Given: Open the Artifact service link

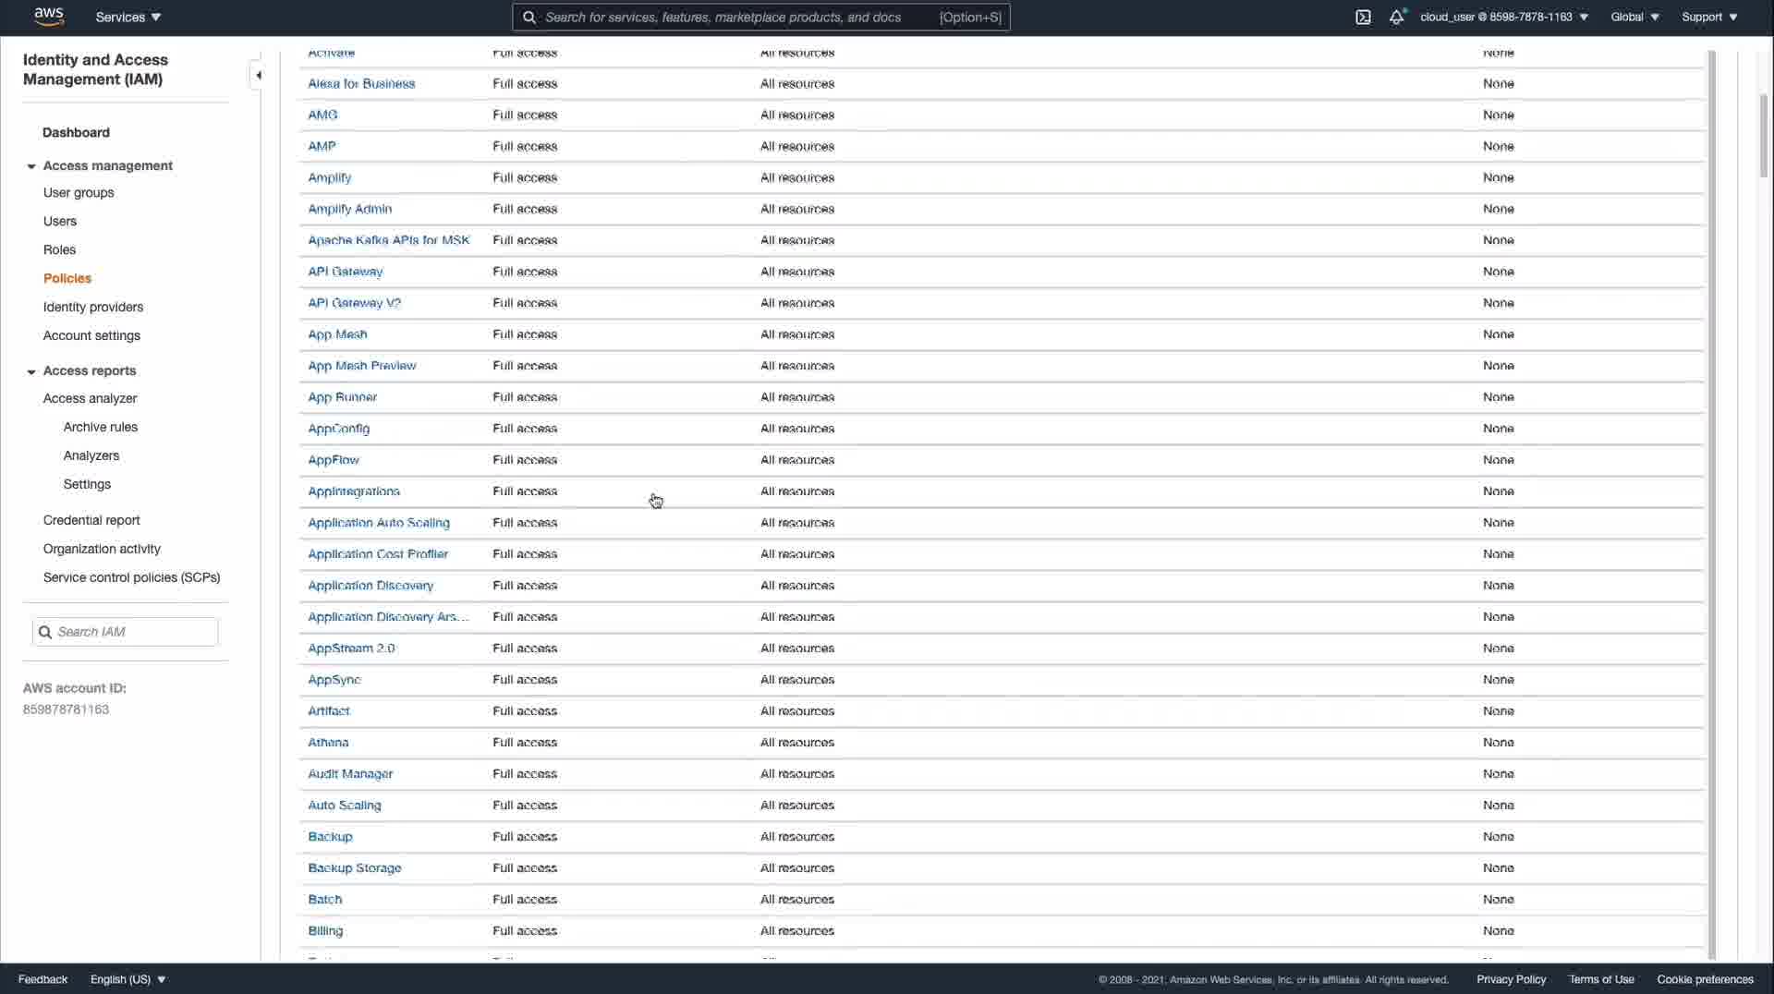Looking at the screenshot, I should (329, 711).
